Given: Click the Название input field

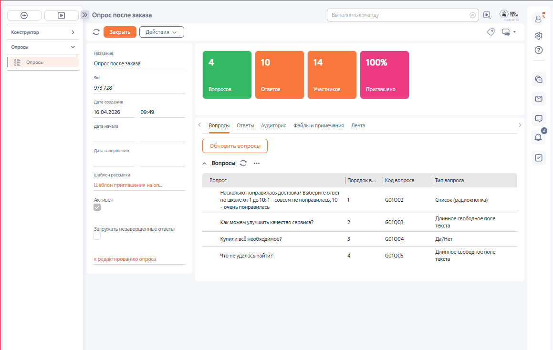Looking at the screenshot, I should 139,64.
